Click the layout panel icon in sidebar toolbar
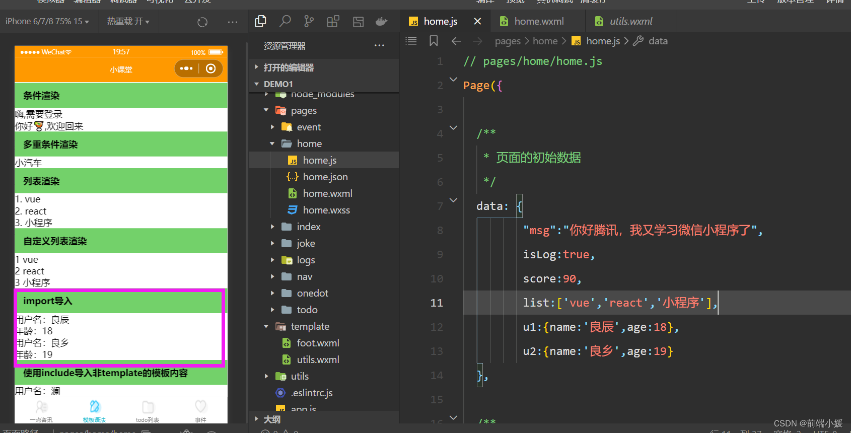 click(358, 21)
